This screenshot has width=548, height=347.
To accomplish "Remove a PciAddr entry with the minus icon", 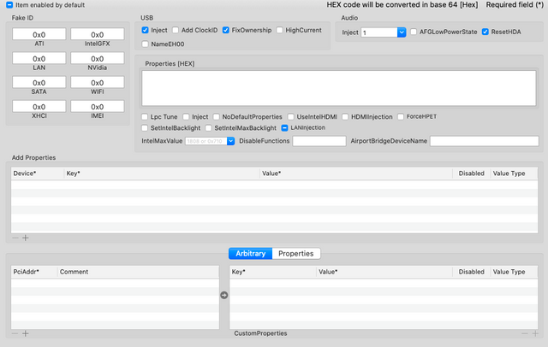I will tap(15, 333).
